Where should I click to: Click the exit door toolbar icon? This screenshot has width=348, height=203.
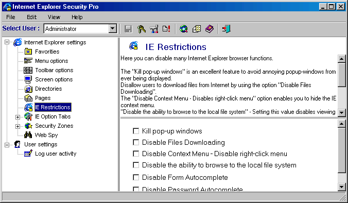[227, 29]
